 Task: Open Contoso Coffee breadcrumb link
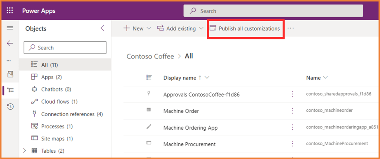tap(150, 56)
